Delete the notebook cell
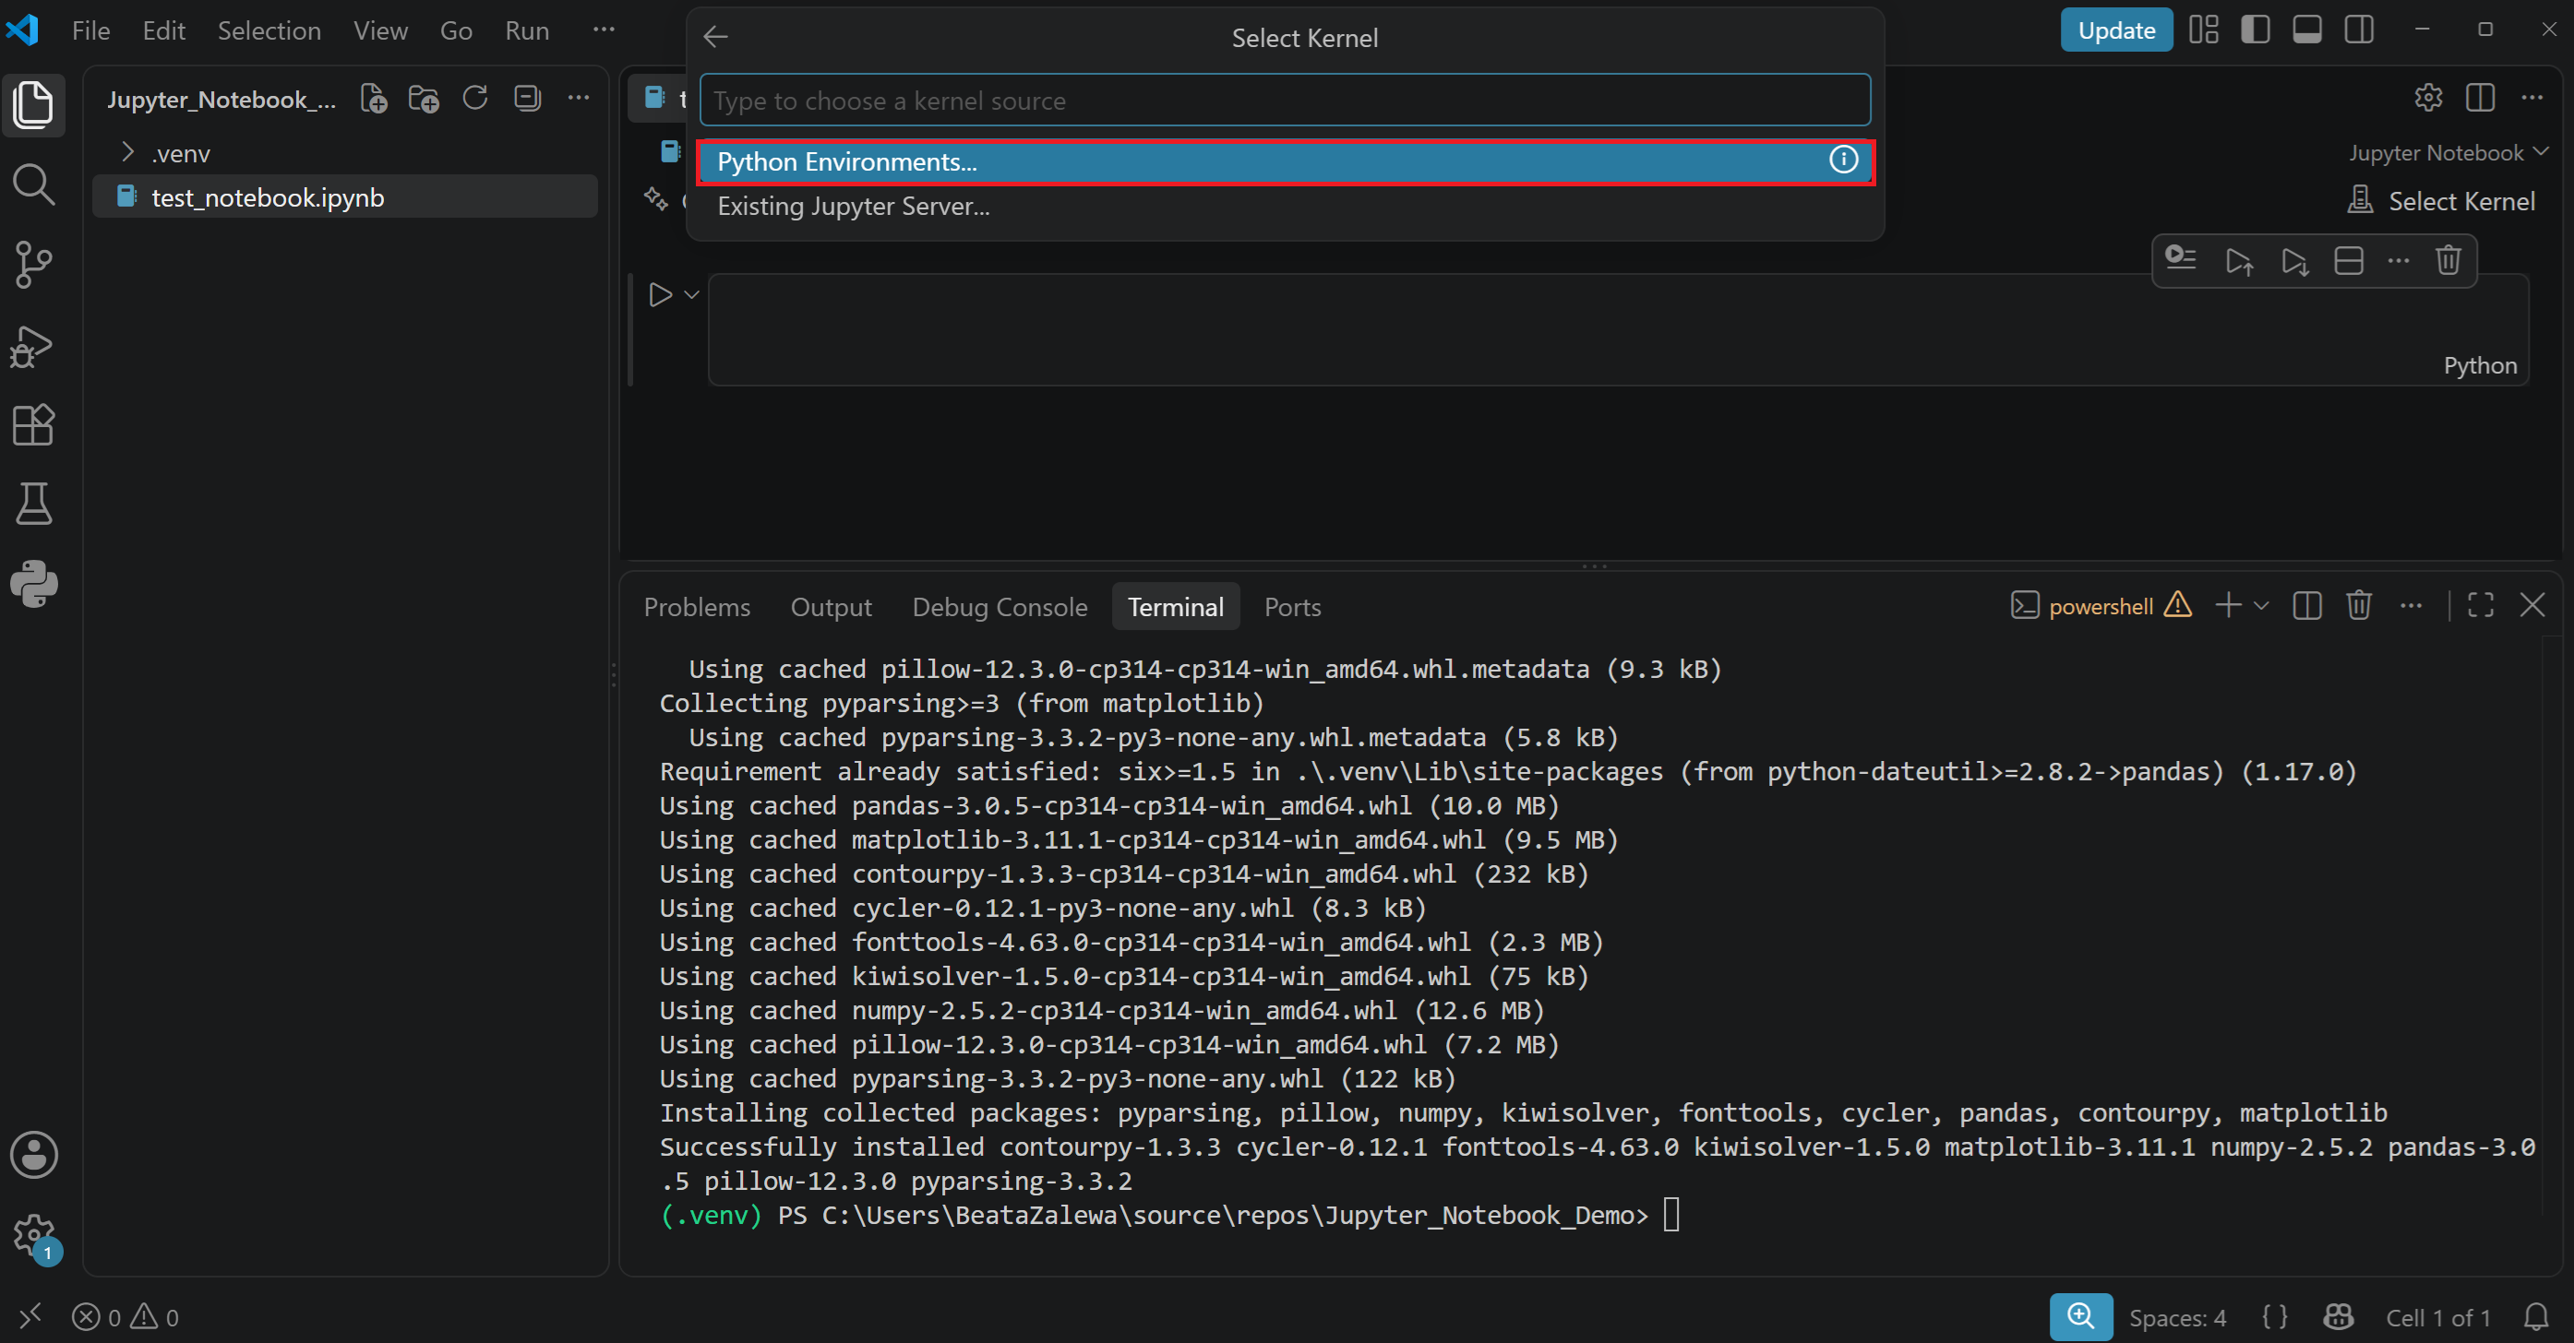 pos(2447,261)
